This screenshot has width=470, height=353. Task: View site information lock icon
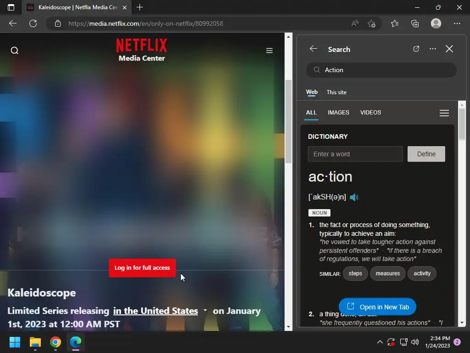tap(58, 23)
